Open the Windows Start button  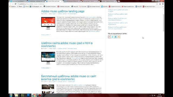(11, 95)
